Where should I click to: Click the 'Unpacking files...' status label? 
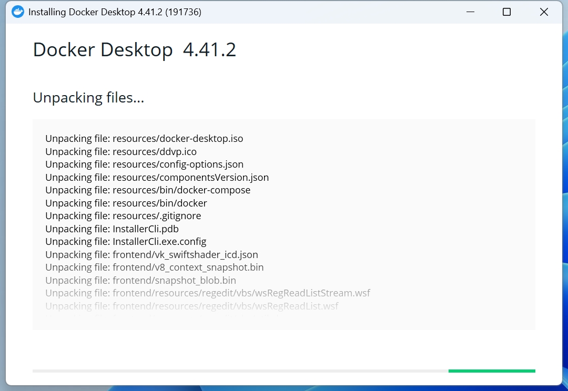pos(88,97)
